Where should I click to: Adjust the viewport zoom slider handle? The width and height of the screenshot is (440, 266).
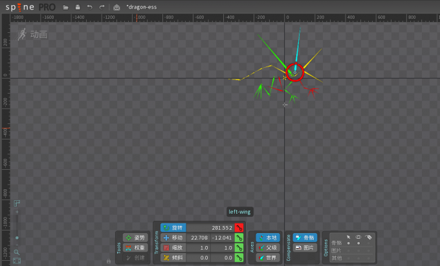[17, 238]
